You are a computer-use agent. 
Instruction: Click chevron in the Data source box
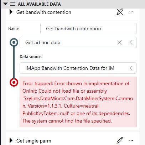[x=131, y=68]
